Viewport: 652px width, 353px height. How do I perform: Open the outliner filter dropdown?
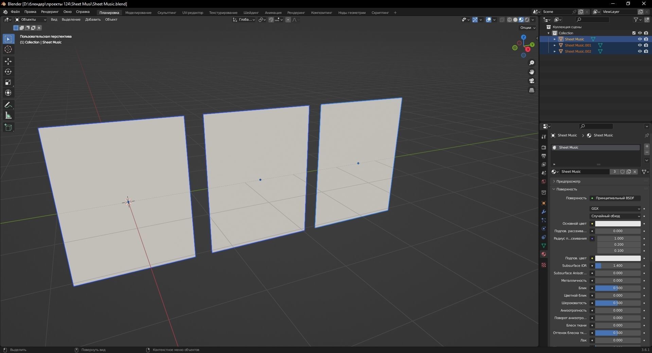click(x=637, y=20)
